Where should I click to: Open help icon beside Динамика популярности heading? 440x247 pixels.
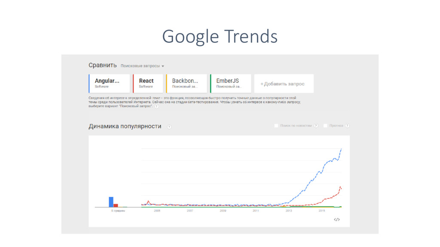169,127
